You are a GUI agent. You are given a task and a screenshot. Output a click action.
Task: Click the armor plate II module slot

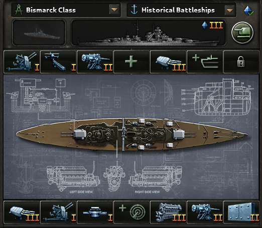point(241,212)
